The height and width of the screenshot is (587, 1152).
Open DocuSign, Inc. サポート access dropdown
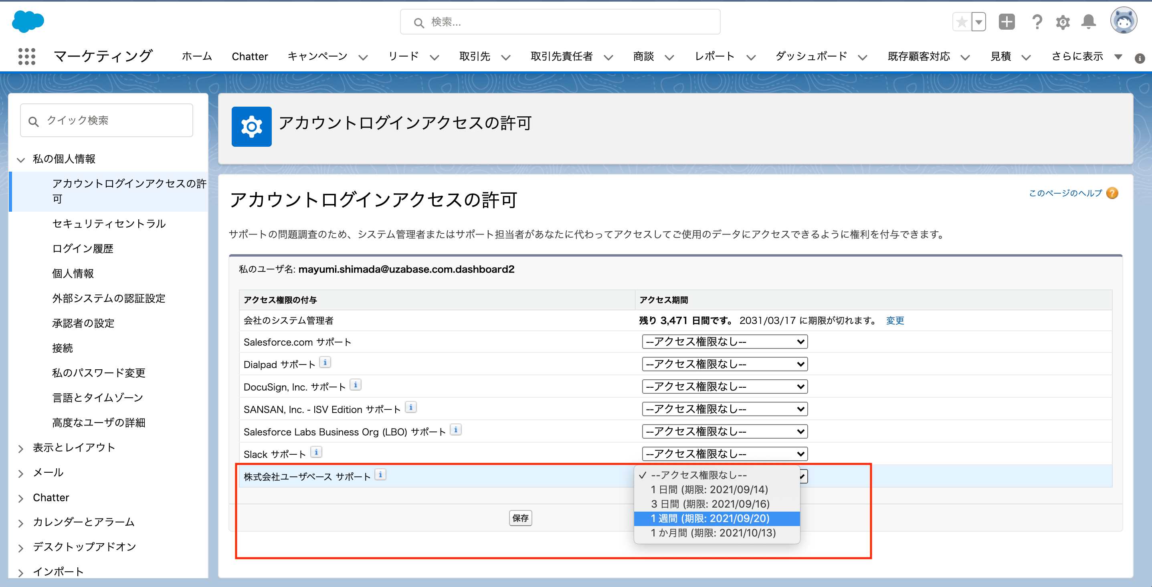pos(724,387)
